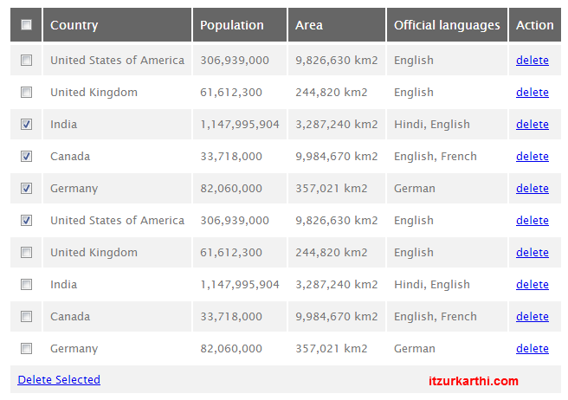Screen dimensions: 568x400
Task: Delete the first India row
Action: click(532, 125)
